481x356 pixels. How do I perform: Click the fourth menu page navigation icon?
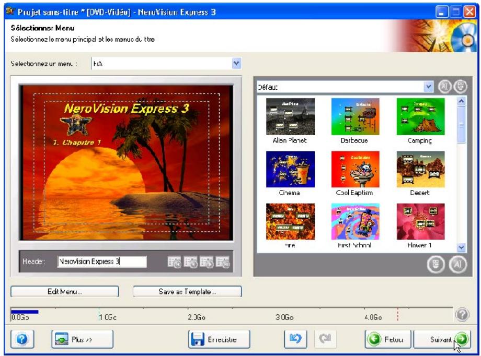[x=222, y=262]
